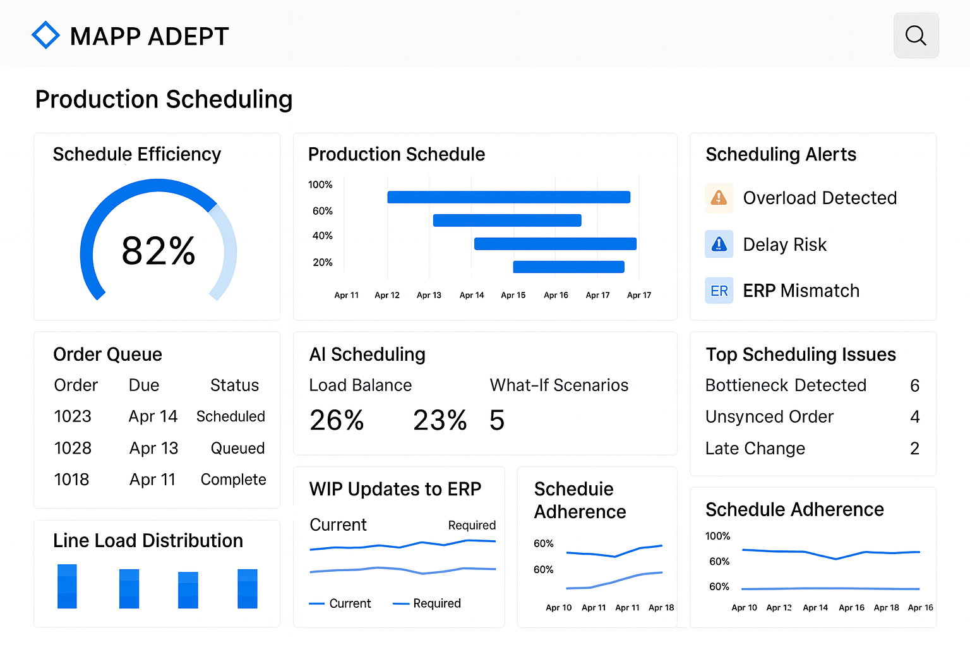Click the What-If Scenarios count of 5
This screenshot has width=970, height=647.
[x=497, y=421]
